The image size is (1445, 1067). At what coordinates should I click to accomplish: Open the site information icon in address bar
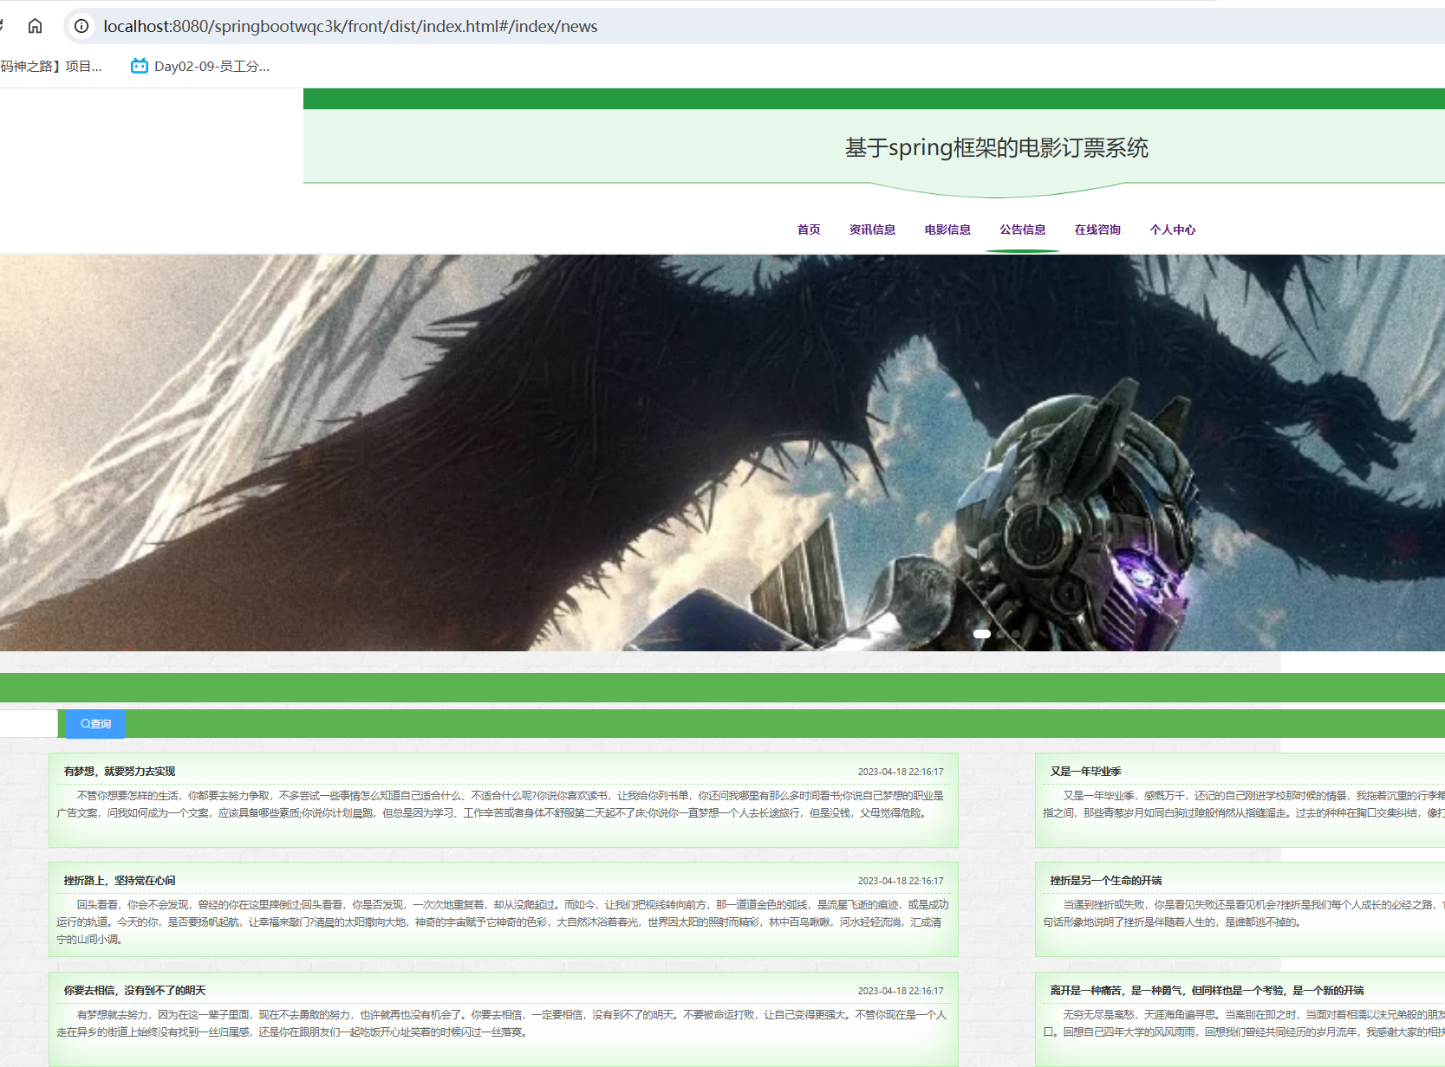pyautogui.click(x=81, y=26)
